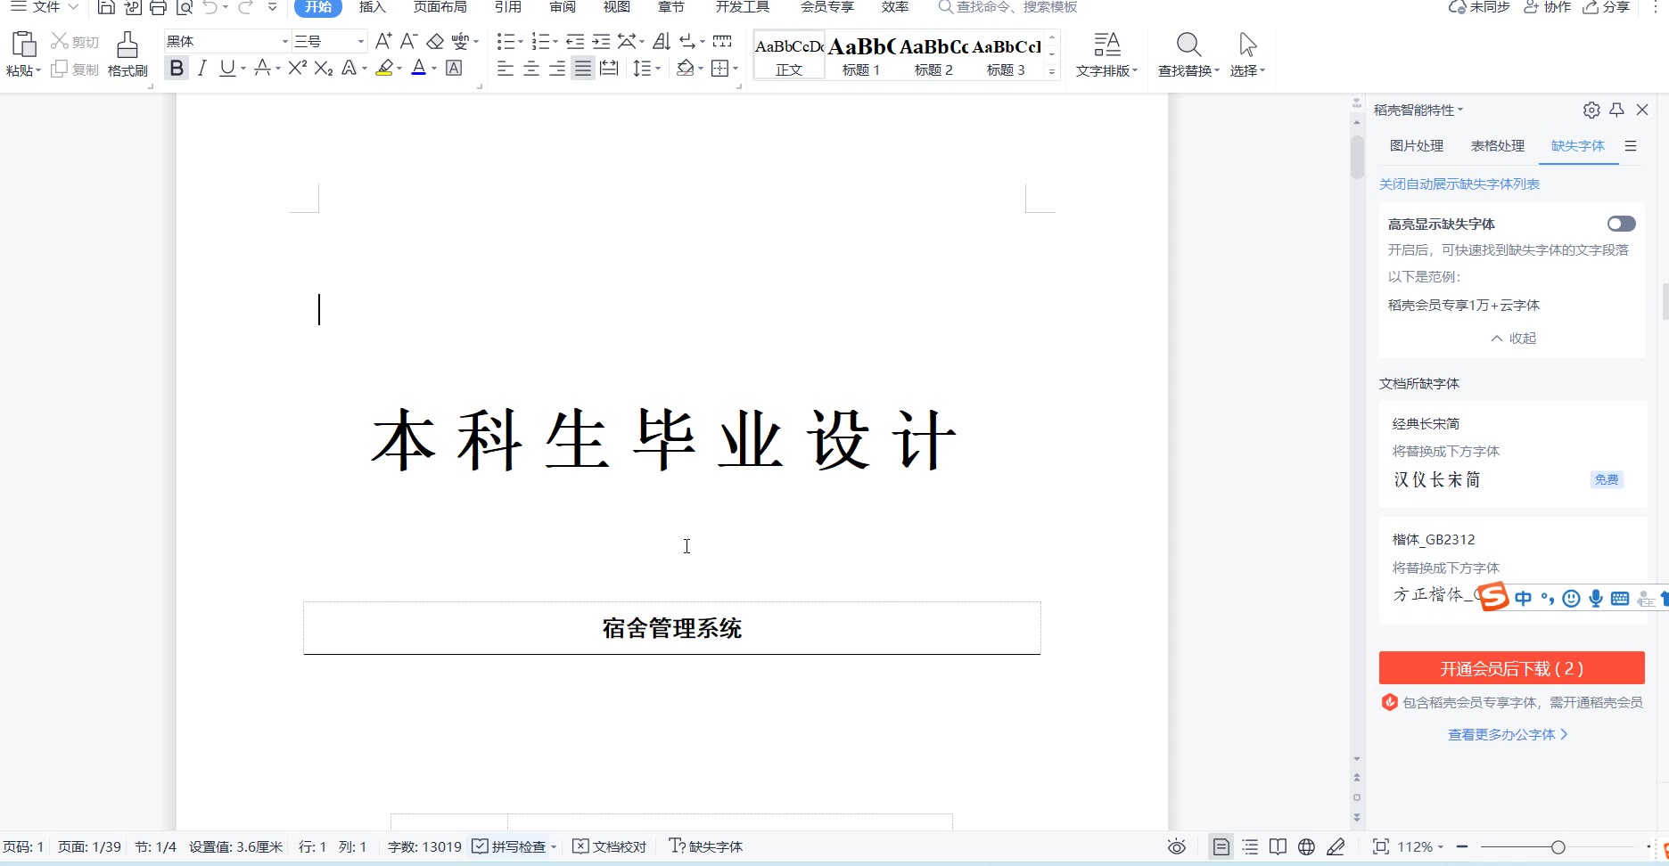The height and width of the screenshot is (866, 1669).
Task: Click link to disable auto missing-font list
Action: click(x=1459, y=184)
